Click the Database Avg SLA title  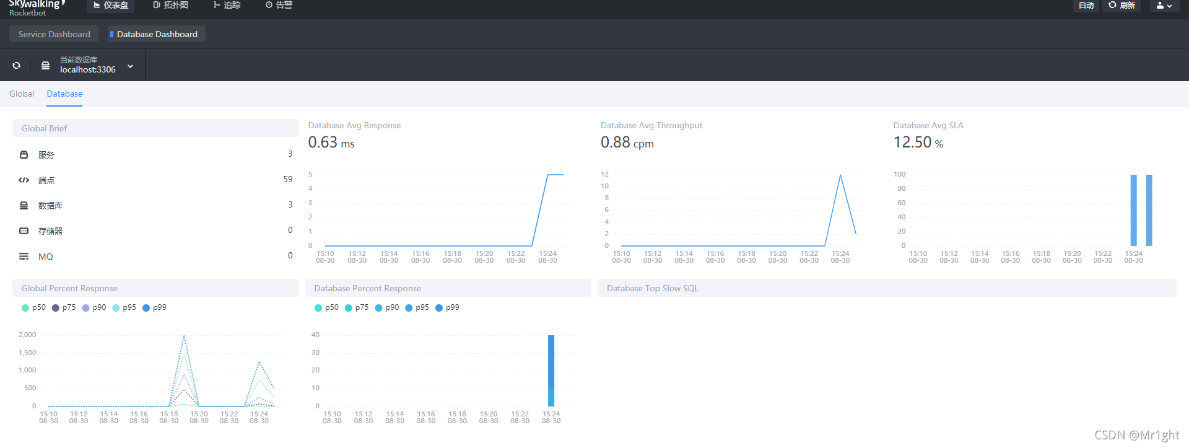928,125
